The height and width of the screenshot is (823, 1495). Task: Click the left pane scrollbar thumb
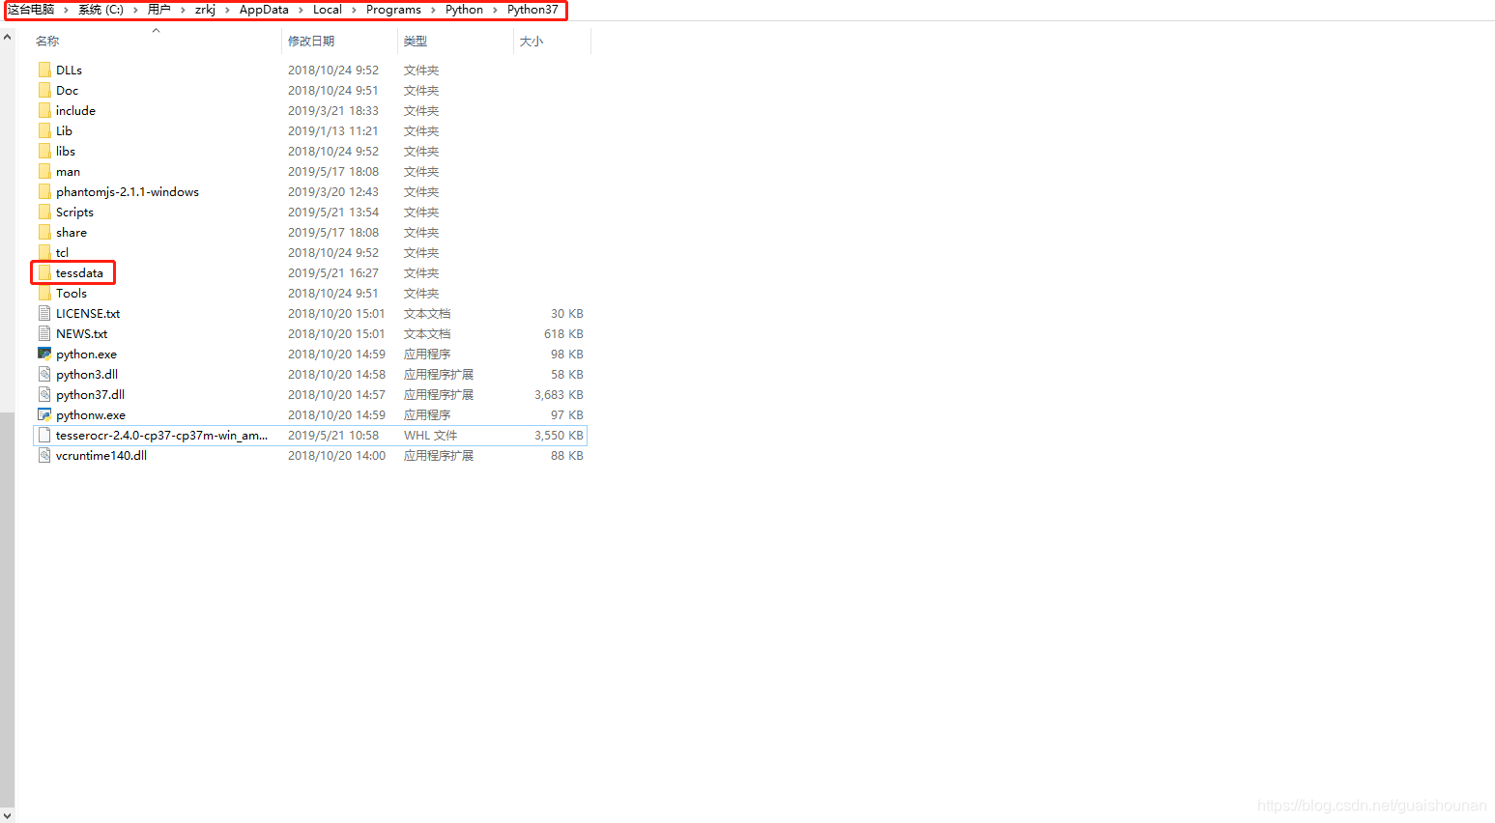pyautogui.click(x=7, y=610)
